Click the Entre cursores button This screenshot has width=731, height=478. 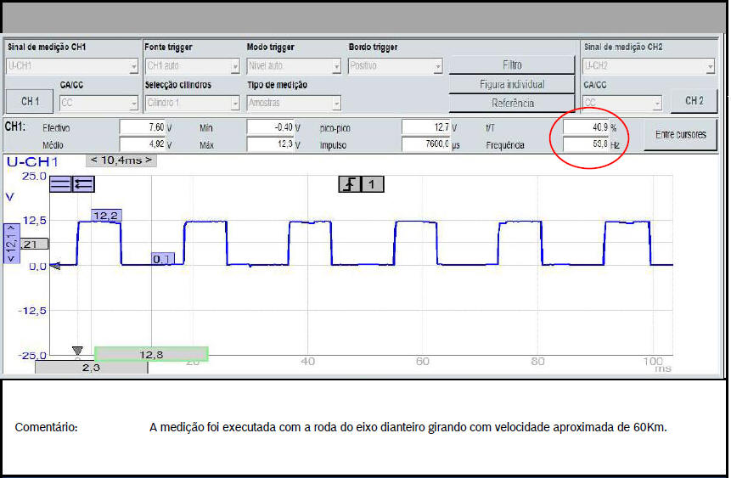point(680,134)
